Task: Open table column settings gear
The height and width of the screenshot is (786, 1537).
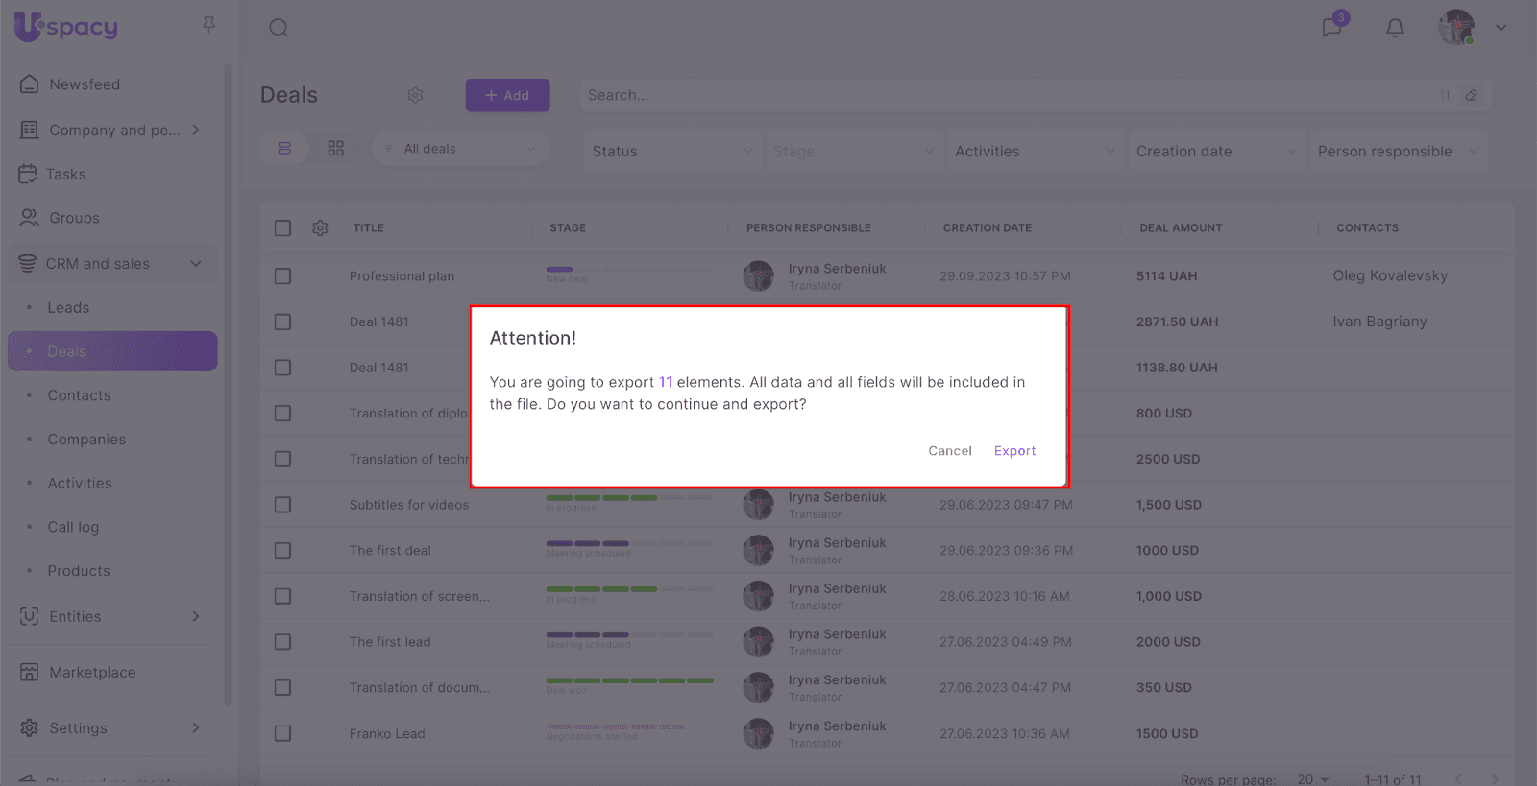Action: (320, 228)
